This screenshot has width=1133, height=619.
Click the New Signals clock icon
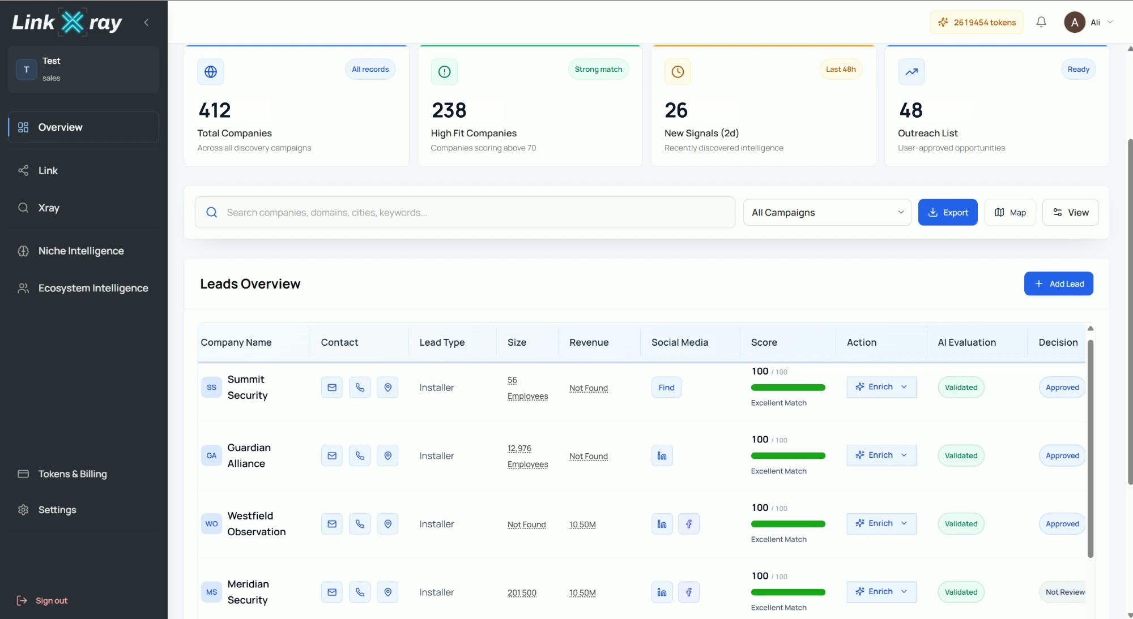(x=678, y=72)
